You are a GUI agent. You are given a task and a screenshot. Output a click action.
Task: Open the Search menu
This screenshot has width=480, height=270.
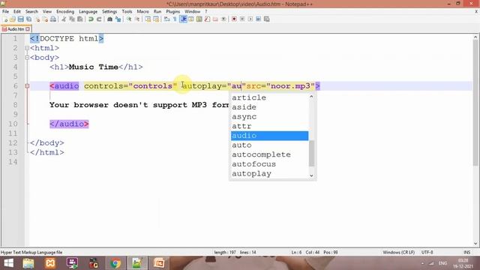click(x=31, y=12)
